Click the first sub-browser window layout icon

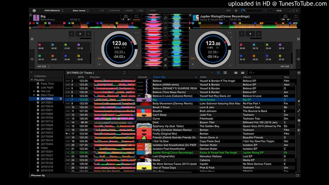(236, 73)
